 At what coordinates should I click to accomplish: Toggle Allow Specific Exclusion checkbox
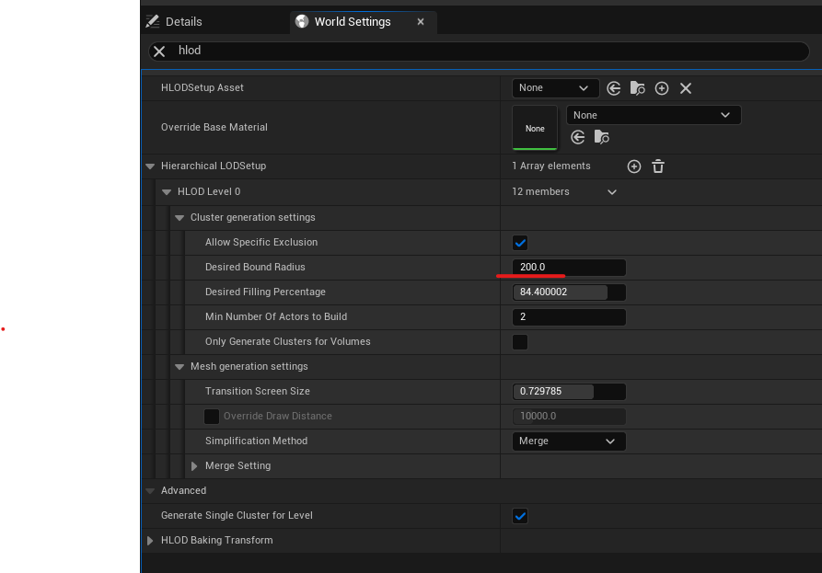point(520,243)
